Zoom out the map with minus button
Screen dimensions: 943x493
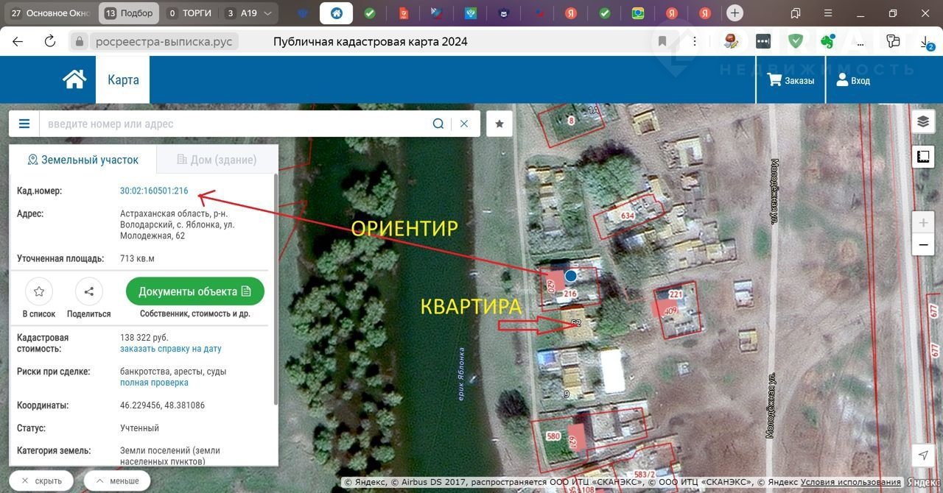coord(922,244)
